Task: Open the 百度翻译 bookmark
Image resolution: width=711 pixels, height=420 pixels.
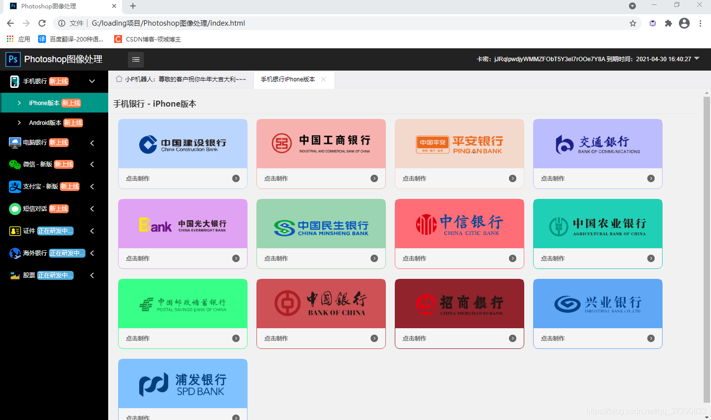Action: [x=71, y=39]
